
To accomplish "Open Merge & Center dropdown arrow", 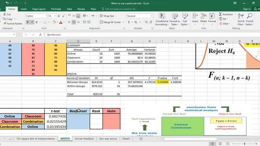I will pyautogui.click(x=123, y=22).
